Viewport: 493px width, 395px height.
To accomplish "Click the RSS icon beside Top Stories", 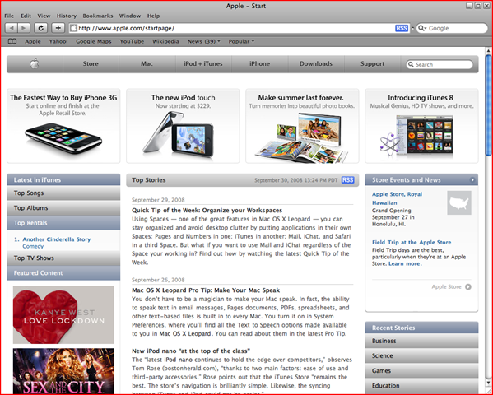I will [x=348, y=180].
